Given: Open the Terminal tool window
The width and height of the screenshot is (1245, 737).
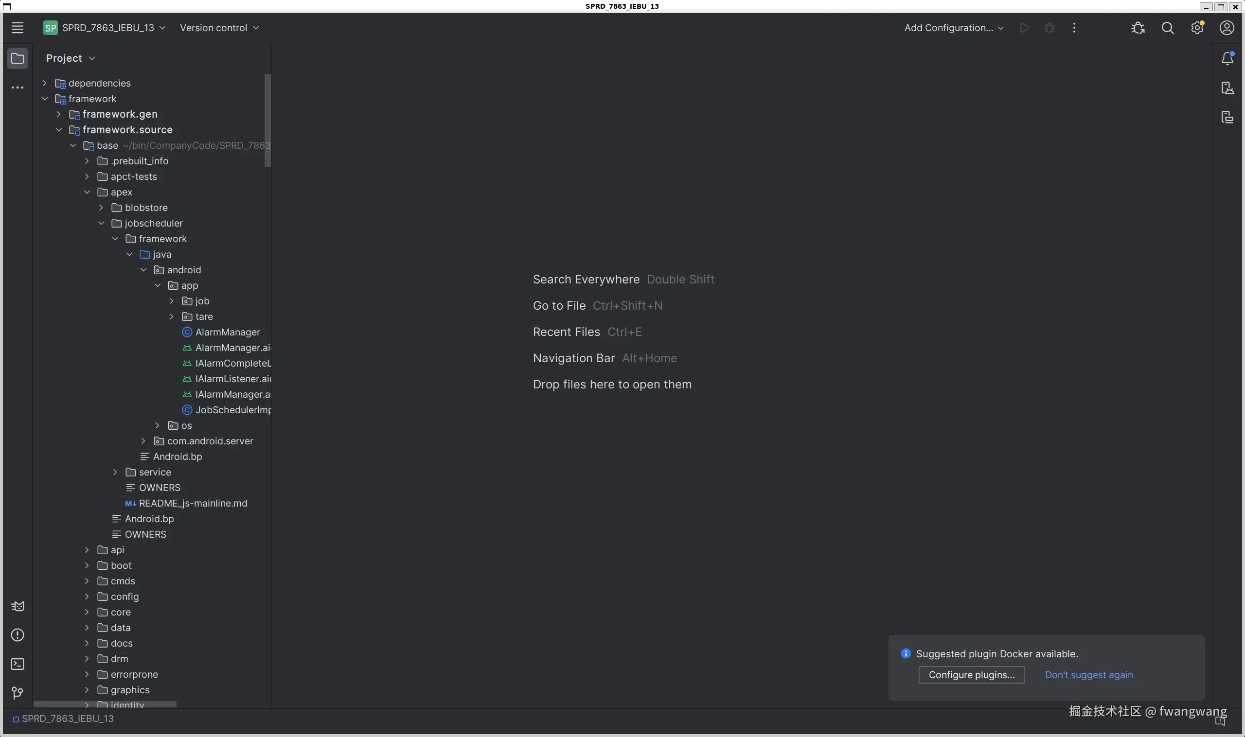Looking at the screenshot, I should (18, 664).
